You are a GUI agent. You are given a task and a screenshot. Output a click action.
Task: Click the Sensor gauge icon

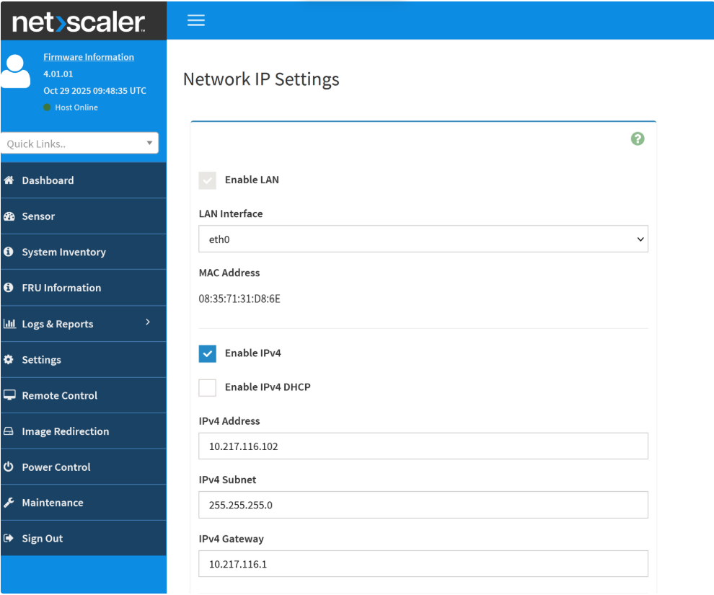[9, 216]
